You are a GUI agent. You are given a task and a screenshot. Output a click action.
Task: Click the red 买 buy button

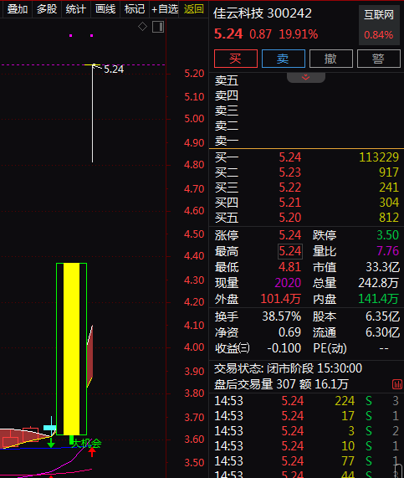pos(236,59)
